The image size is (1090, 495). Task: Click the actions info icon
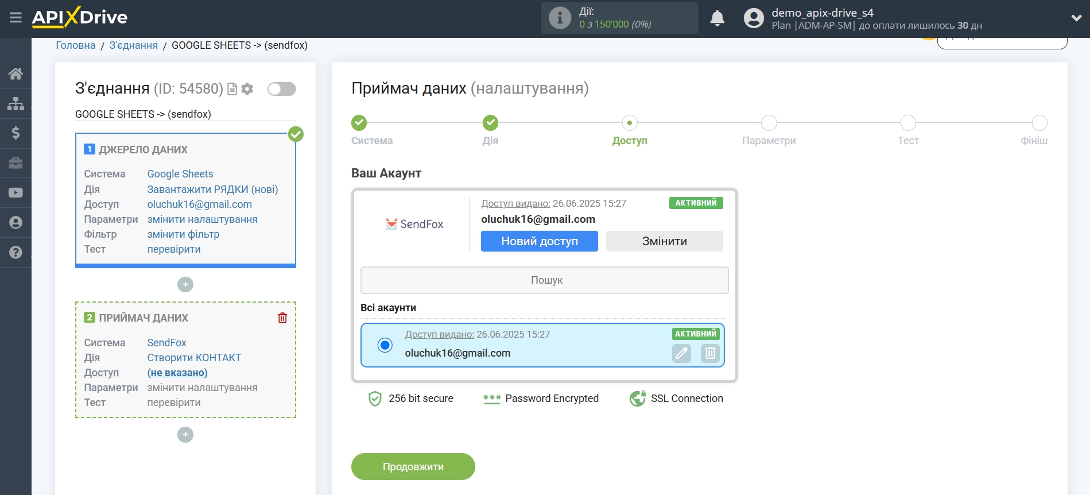coord(560,18)
